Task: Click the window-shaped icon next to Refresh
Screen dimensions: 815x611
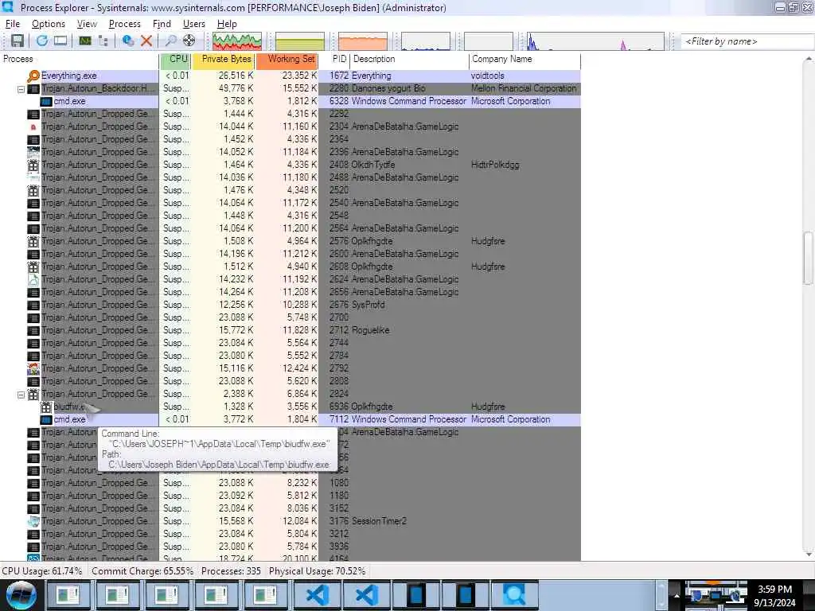Action: (60, 41)
